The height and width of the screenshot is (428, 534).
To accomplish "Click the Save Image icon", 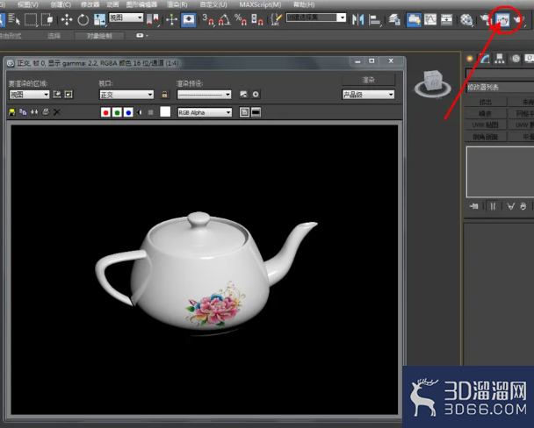I will [12, 112].
